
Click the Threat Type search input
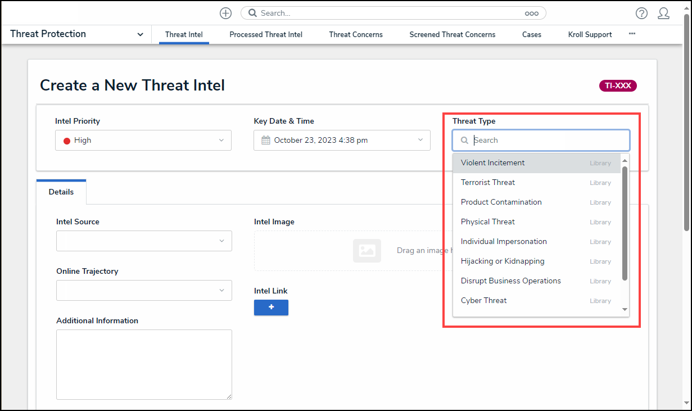click(541, 141)
